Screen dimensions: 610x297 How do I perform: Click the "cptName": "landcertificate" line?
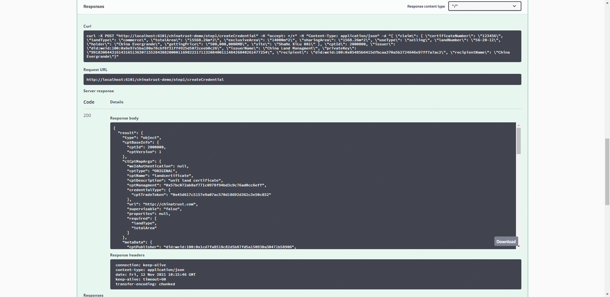pos(160,176)
